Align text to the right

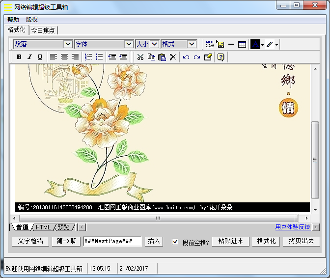(75, 57)
